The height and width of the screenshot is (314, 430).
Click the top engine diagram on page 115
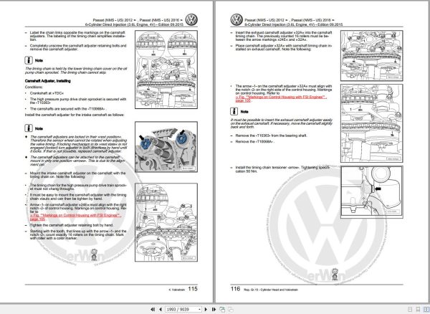click(x=166, y=70)
